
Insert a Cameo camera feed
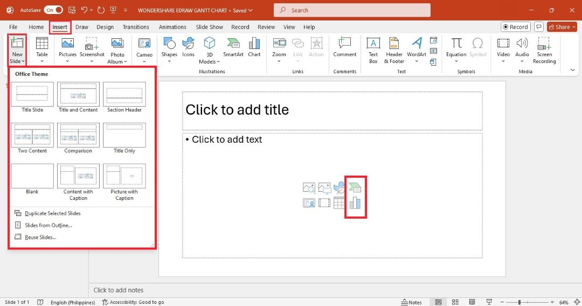144,47
